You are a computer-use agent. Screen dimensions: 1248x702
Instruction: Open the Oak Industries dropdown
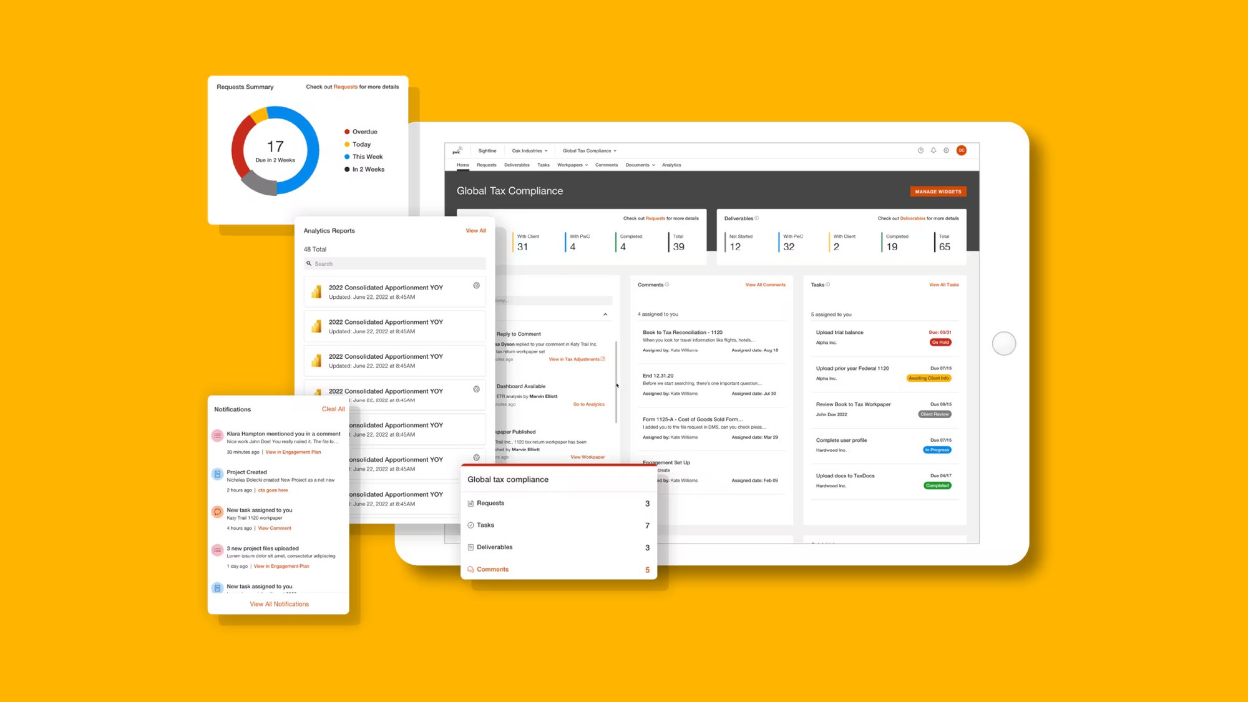click(530, 150)
